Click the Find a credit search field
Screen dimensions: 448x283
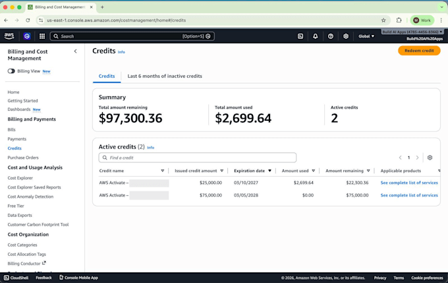[198, 158]
